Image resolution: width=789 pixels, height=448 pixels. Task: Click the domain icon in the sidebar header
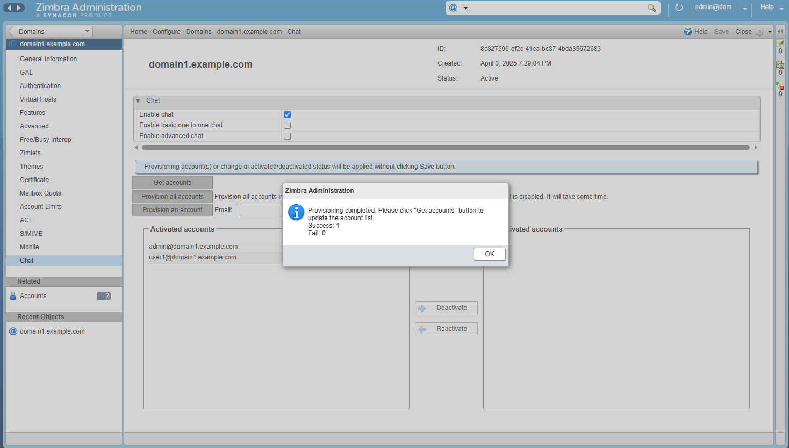click(x=13, y=44)
